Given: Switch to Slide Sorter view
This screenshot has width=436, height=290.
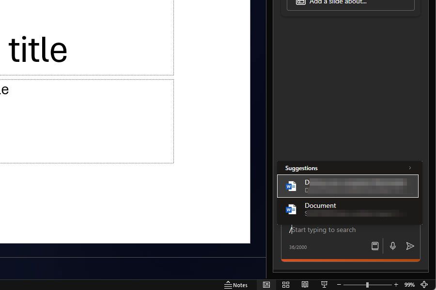Looking at the screenshot, I should 286,285.
